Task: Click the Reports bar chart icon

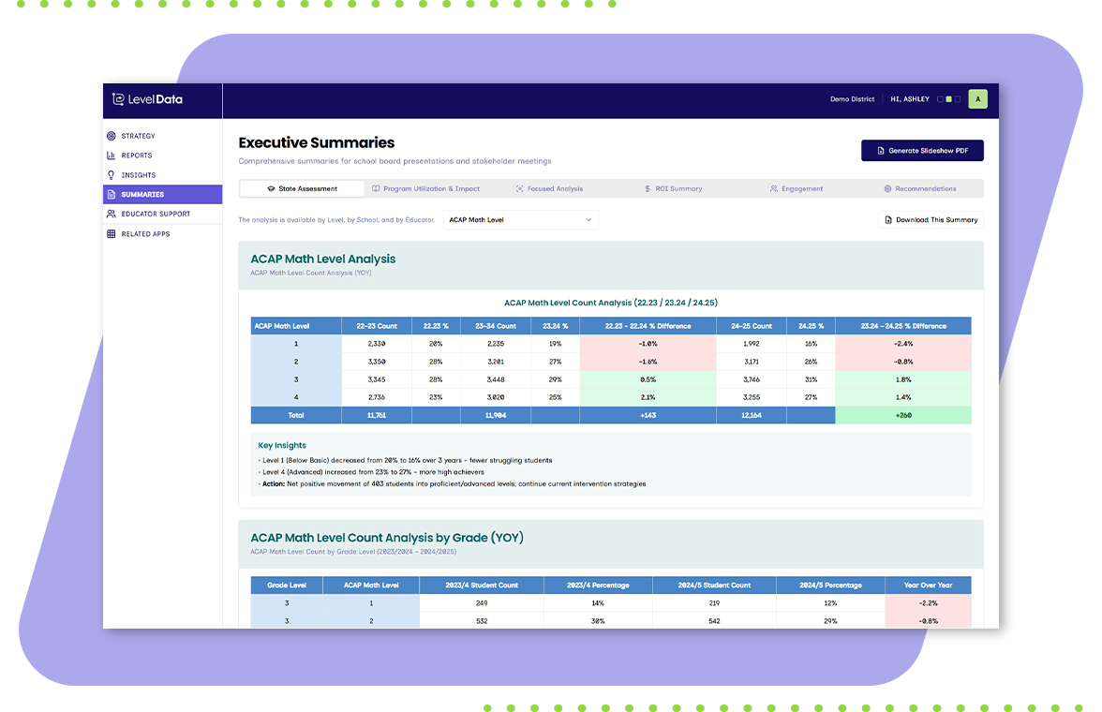Action: (x=112, y=156)
